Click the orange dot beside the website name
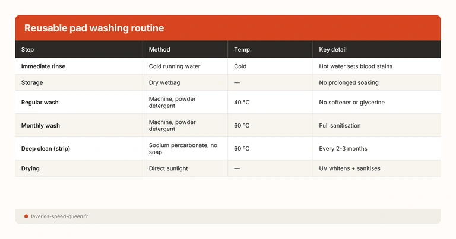The image size is (456, 239). [x=26, y=216]
